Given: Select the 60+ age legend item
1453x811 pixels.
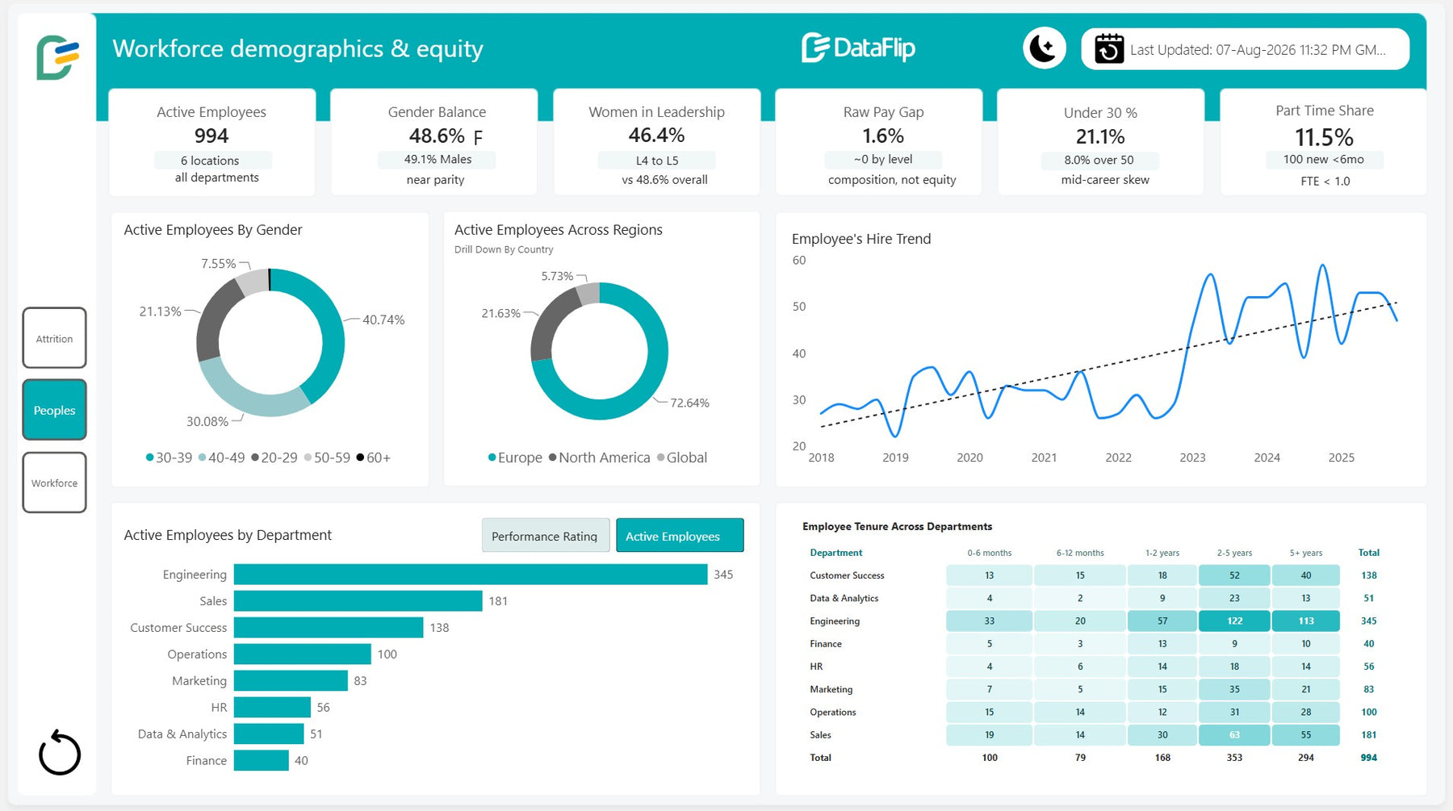Looking at the screenshot, I should tap(374, 458).
